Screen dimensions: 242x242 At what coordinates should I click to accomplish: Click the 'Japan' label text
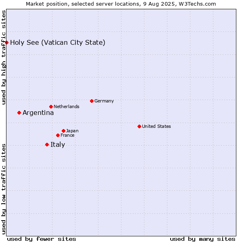point(72,131)
